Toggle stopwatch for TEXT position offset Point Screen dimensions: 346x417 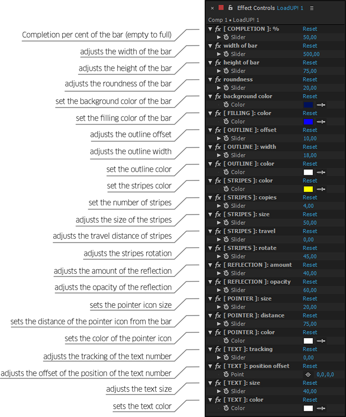click(x=226, y=375)
